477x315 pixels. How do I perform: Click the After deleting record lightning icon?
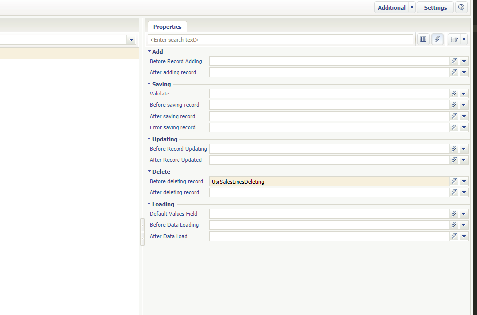pyautogui.click(x=454, y=192)
